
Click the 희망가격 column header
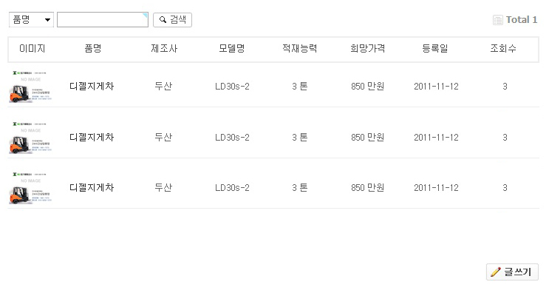(x=368, y=49)
